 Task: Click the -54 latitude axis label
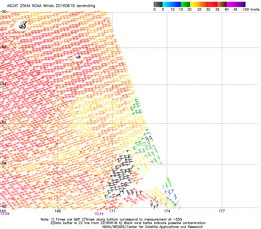pos(3,83)
